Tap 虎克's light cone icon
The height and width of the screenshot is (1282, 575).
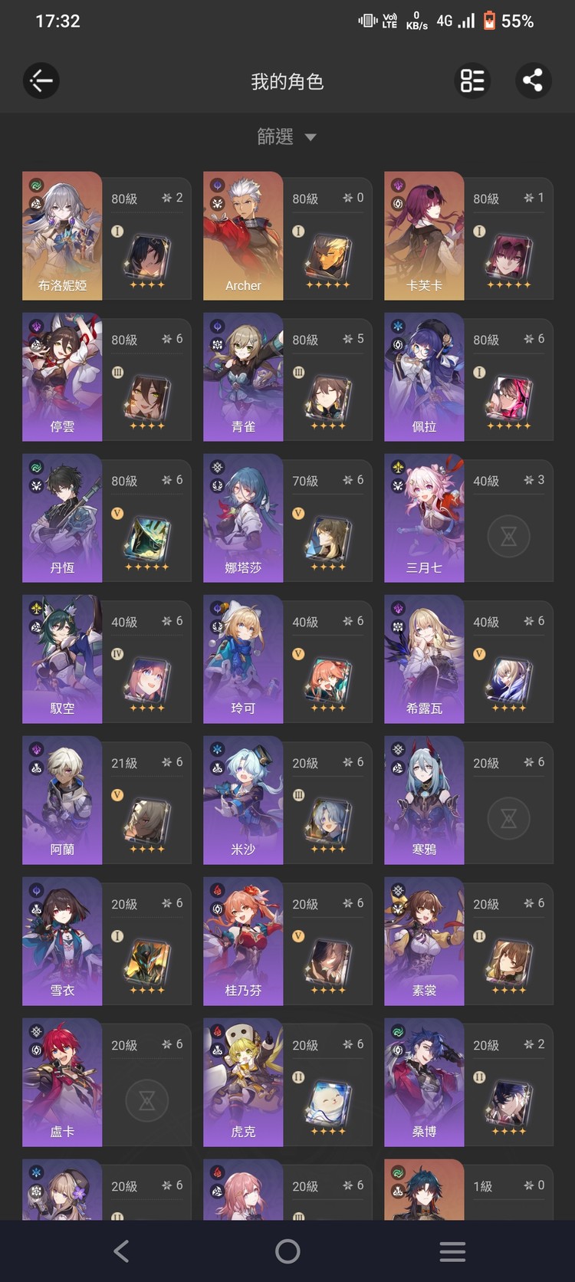click(x=328, y=1103)
